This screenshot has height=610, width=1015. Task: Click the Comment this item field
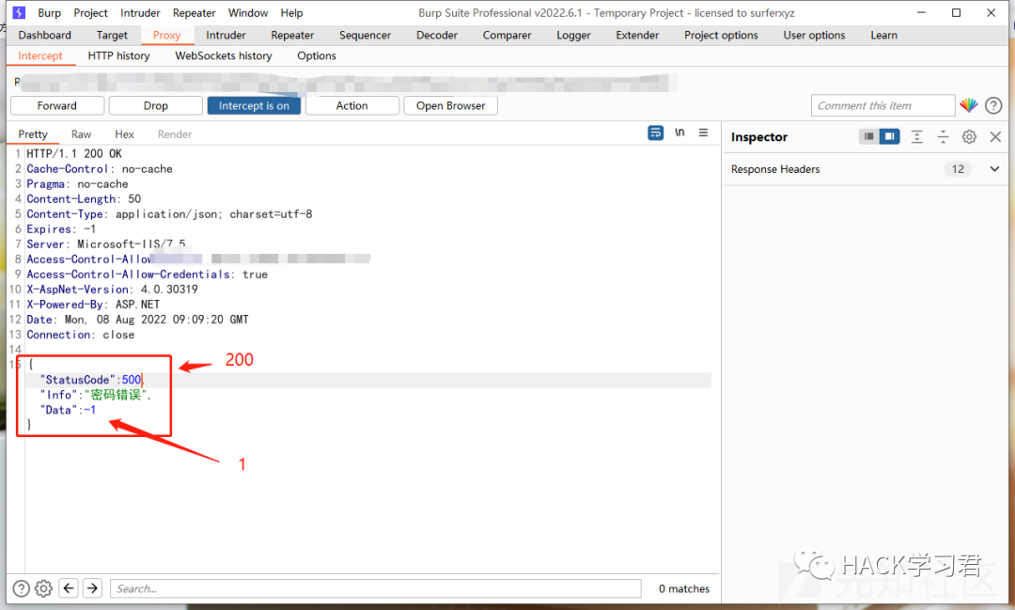pyautogui.click(x=882, y=105)
